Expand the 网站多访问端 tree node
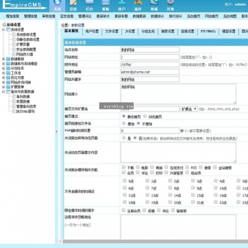This screenshot has height=248, width=248. (3, 82)
